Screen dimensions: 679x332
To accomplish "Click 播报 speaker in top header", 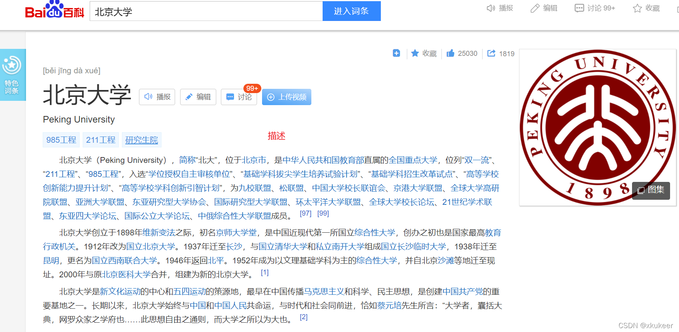I will [500, 8].
